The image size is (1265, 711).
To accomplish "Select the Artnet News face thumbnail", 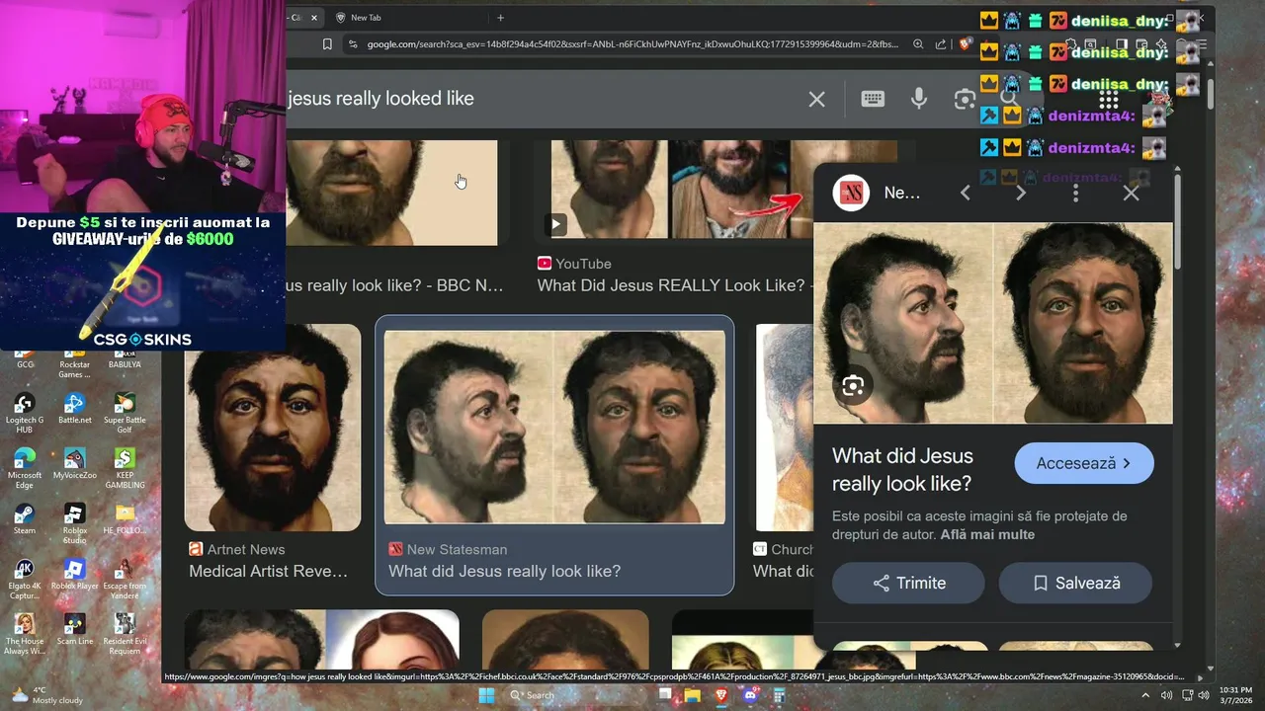I will pyautogui.click(x=273, y=428).
